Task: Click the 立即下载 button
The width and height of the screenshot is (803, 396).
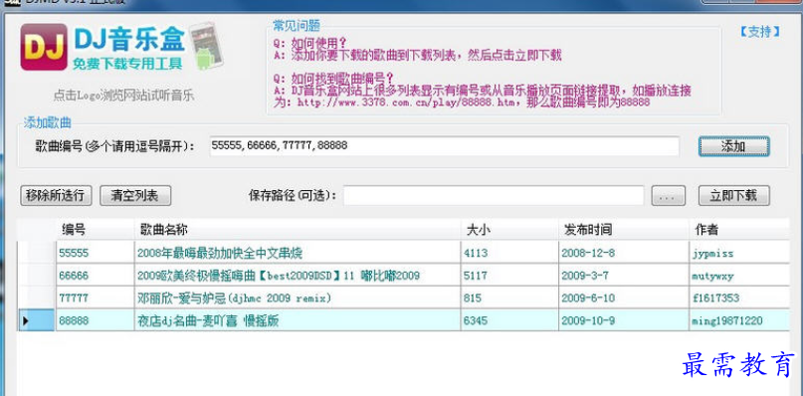Action: pos(733,195)
